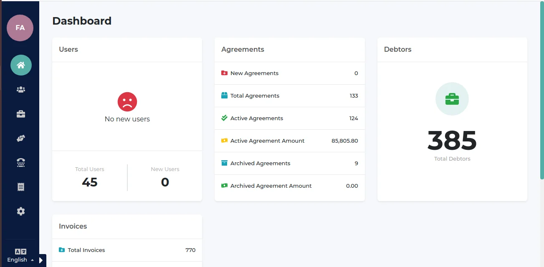Select the Active Agreement Amount value 85,805.80

pos(344,141)
